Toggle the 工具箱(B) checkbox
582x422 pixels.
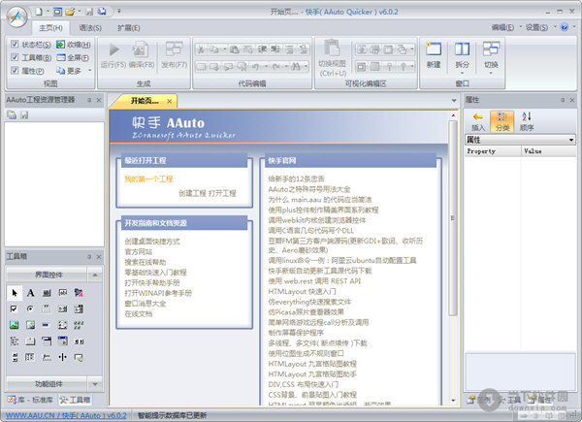[15, 57]
